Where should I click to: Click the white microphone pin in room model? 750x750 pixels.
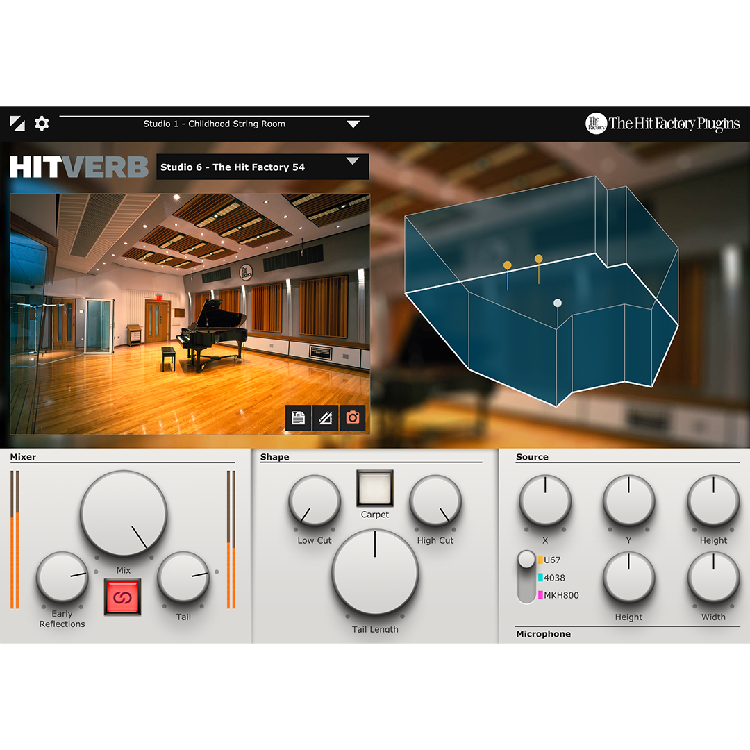[x=557, y=303]
